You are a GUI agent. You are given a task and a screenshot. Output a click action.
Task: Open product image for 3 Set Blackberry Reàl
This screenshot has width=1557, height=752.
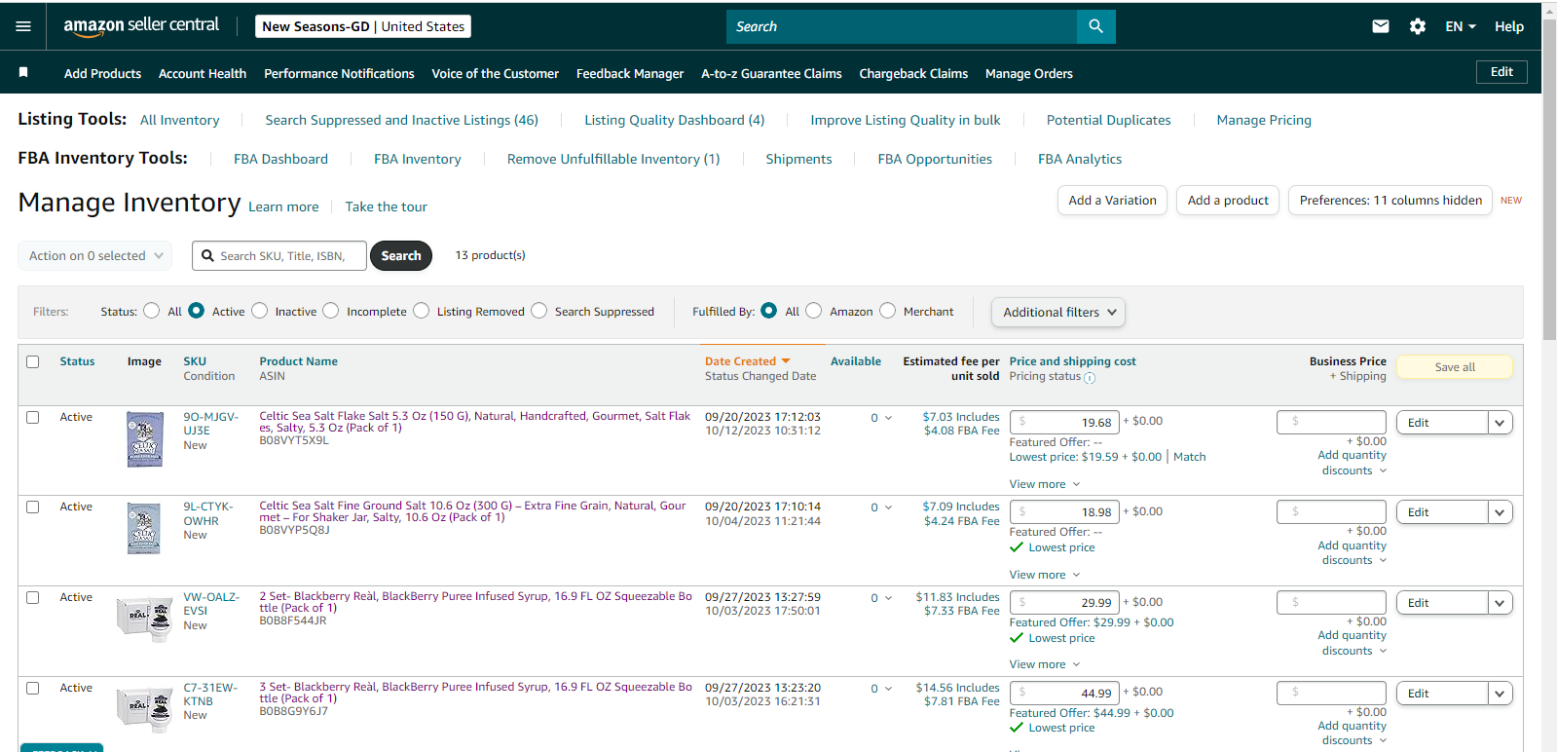click(x=144, y=708)
